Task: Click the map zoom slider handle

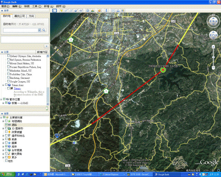Action: click(213, 57)
